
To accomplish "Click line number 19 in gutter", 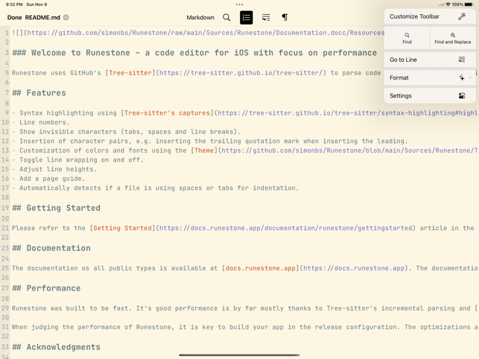I will point(5,208).
